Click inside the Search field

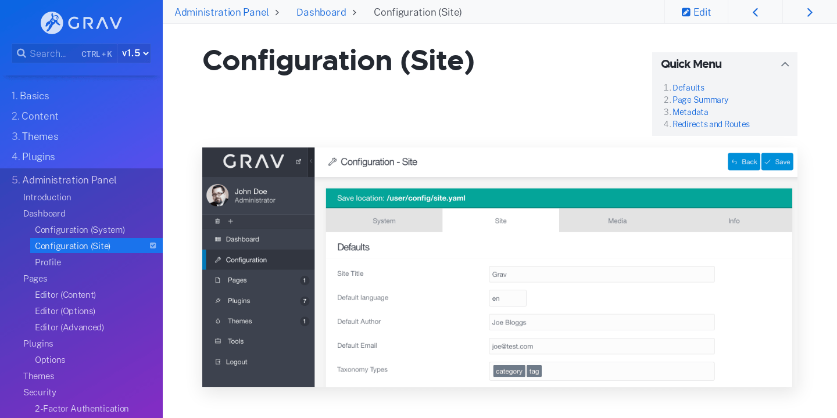pyautogui.click(x=49, y=53)
